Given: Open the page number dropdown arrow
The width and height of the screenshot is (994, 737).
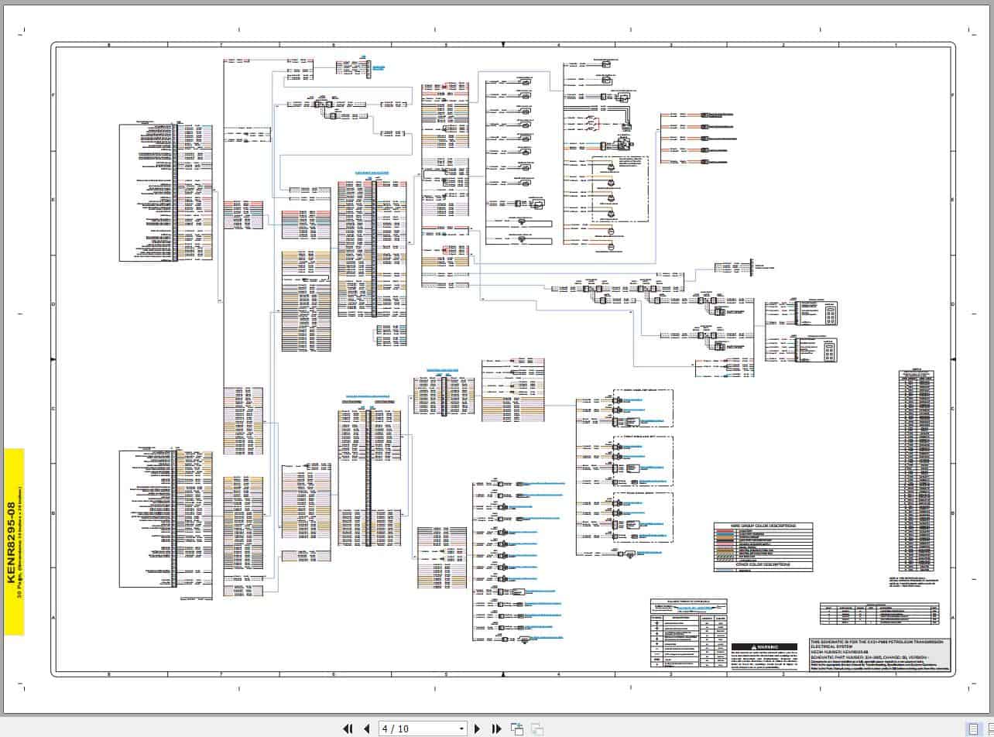Looking at the screenshot, I should pos(462,728).
